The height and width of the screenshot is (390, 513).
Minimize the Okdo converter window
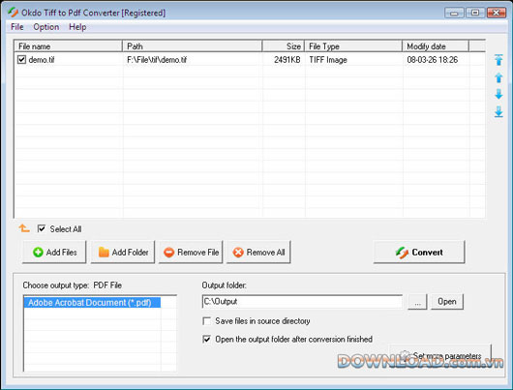pos(454,13)
